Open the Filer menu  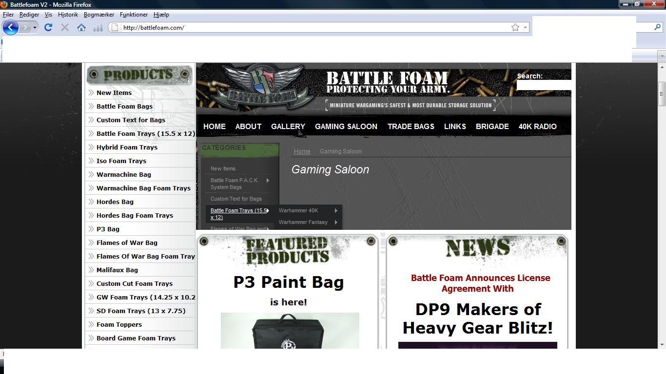pyautogui.click(x=8, y=15)
